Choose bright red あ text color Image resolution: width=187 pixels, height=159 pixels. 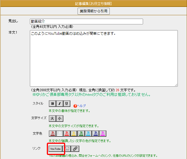(x=67, y=133)
